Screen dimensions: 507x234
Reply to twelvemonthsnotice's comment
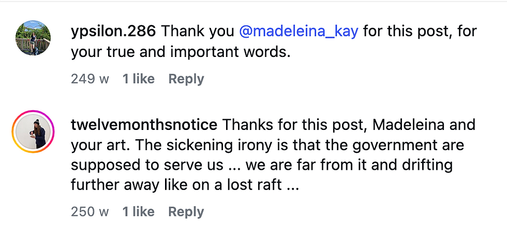(x=186, y=212)
